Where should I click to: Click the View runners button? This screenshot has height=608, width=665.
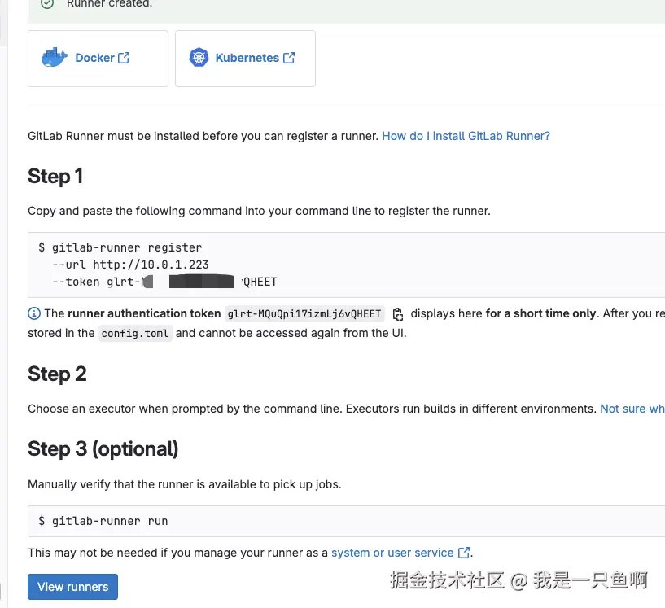(73, 587)
